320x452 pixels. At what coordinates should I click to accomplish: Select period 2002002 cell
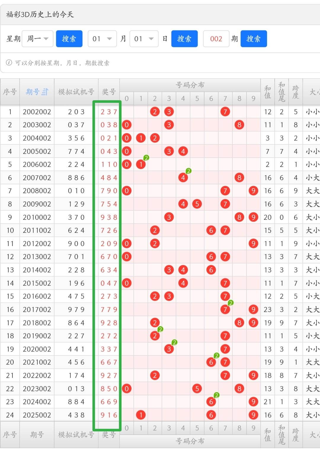pos(37,112)
